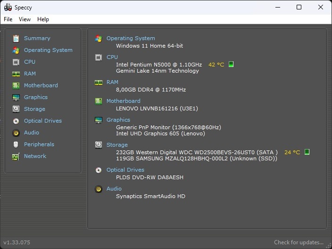Click the Storage hard drive icon in sidebar
Screen dimensions: 332x249
click(16, 109)
